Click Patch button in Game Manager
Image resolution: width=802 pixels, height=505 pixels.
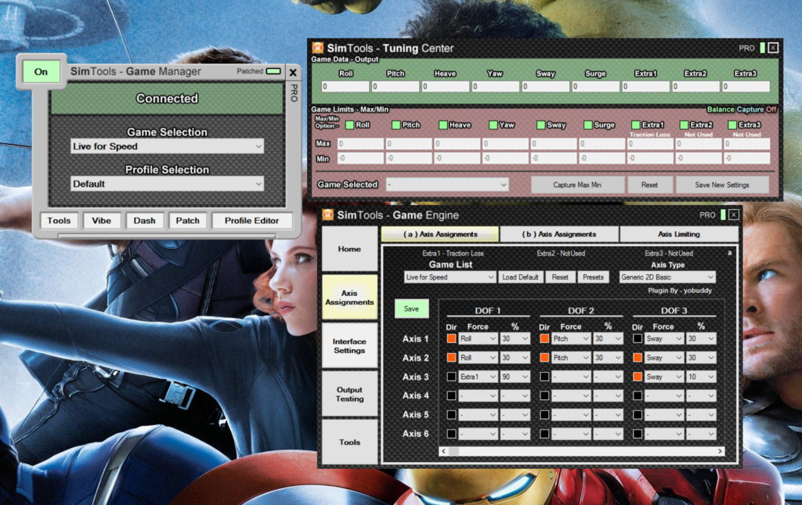188,221
